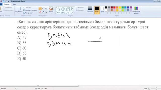Screen dimensions: 161x90
Task: Open the blue Paint application menu button
Action: click(x=1, y=4)
